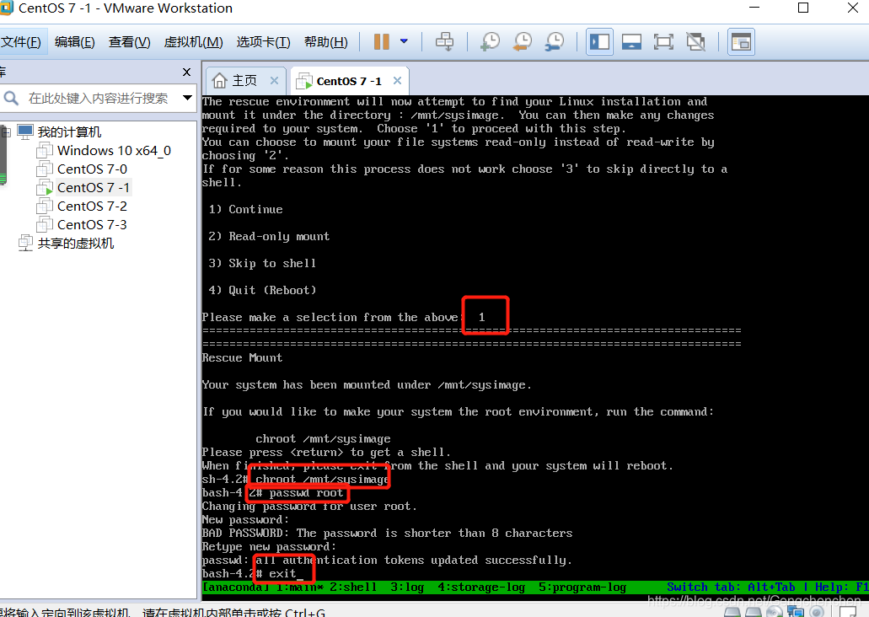Click the console view toolbar icon
Viewport: 869px width, 617px height.
pyautogui.click(x=741, y=41)
